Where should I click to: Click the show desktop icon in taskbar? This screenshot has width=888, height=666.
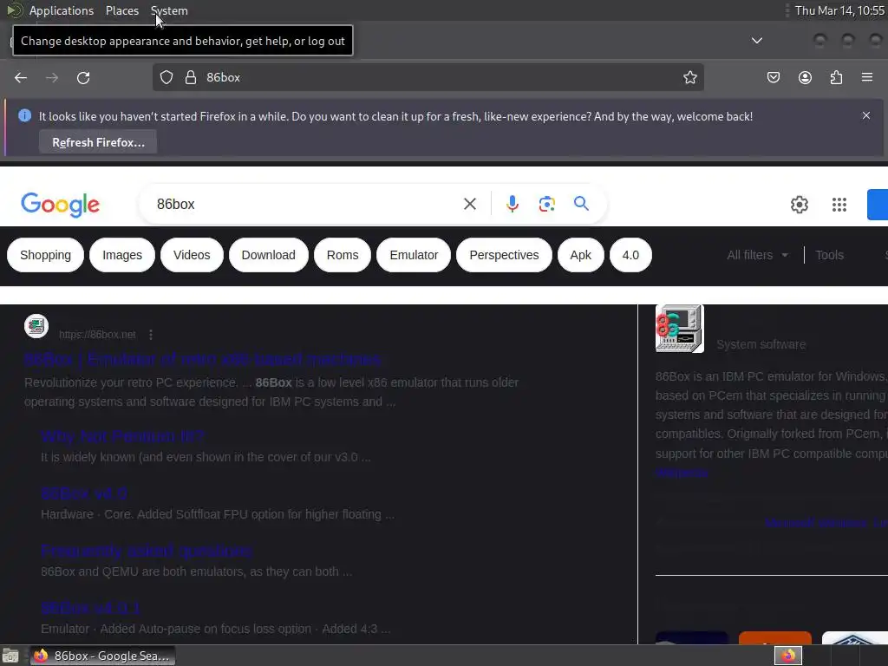pos(10,656)
